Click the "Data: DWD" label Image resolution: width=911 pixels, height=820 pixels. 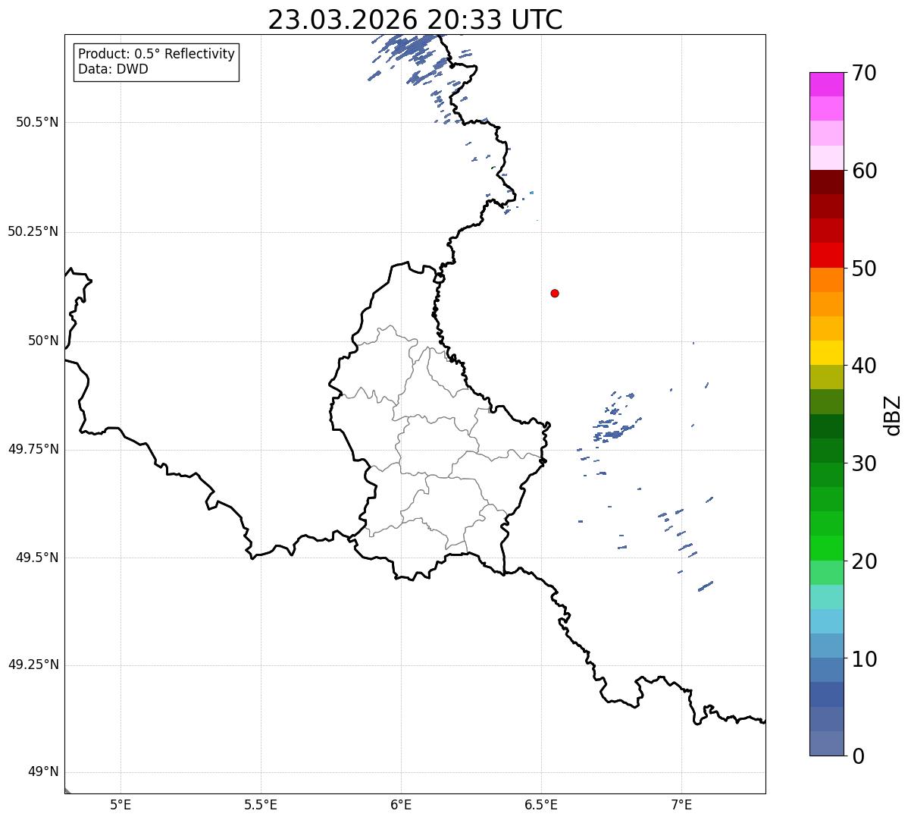(113, 69)
